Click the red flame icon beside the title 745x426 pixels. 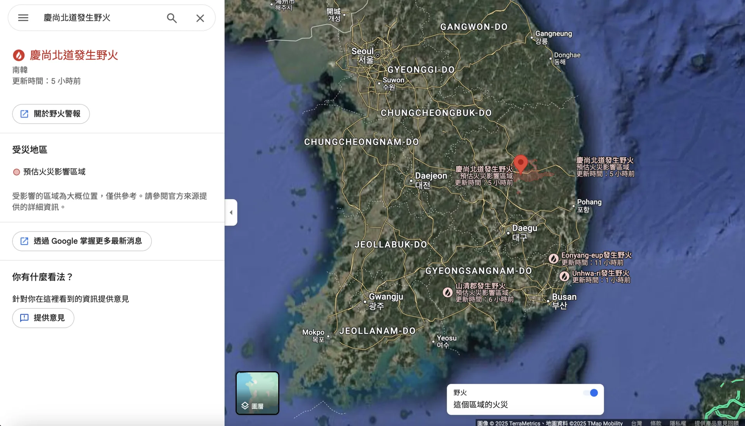point(19,55)
